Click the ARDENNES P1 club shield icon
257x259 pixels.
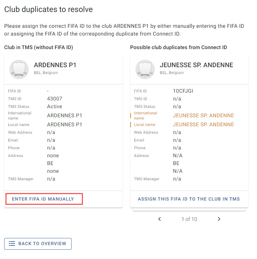pyautogui.click(x=19, y=69)
